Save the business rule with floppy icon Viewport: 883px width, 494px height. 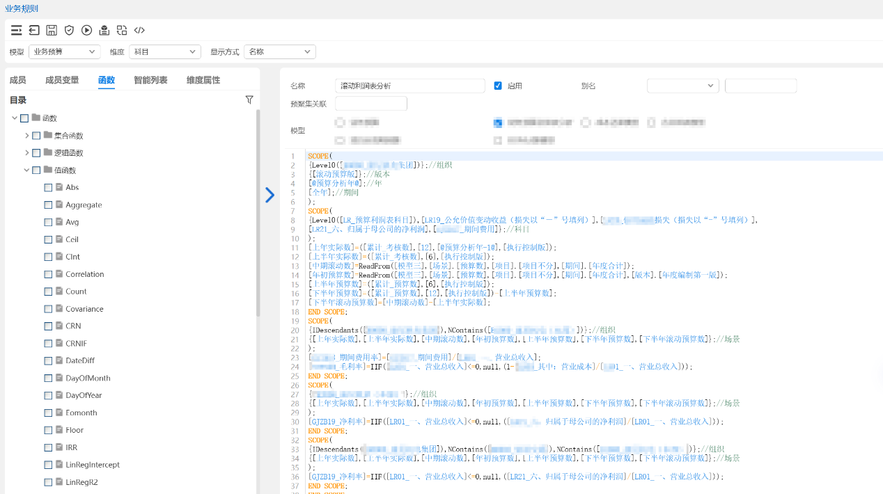click(x=52, y=30)
